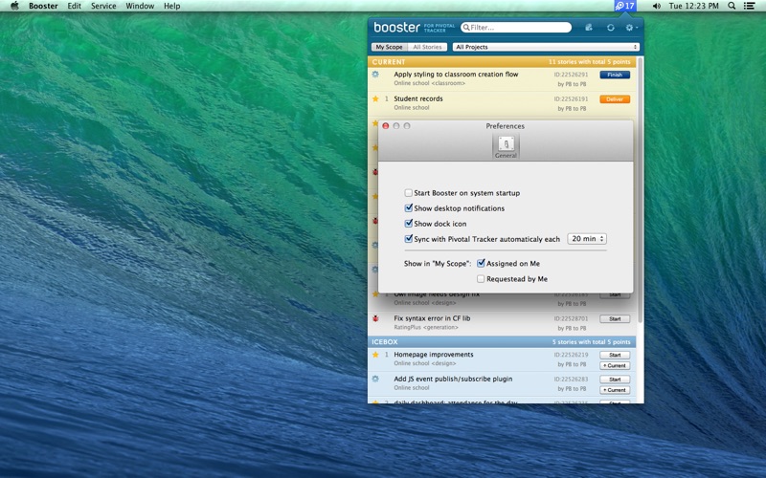Open the Window menu

140,6
